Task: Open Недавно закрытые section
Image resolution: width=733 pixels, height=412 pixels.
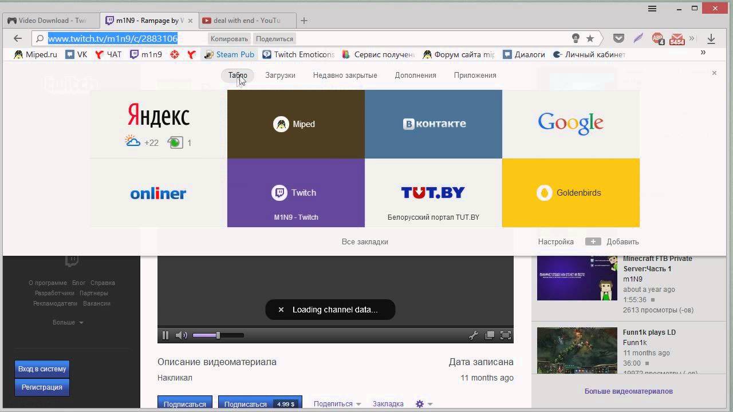Action: [x=345, y=75]
